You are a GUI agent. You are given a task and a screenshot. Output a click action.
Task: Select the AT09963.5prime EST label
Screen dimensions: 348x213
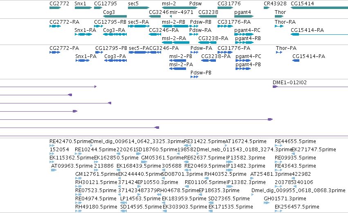[x=72, y=166]
